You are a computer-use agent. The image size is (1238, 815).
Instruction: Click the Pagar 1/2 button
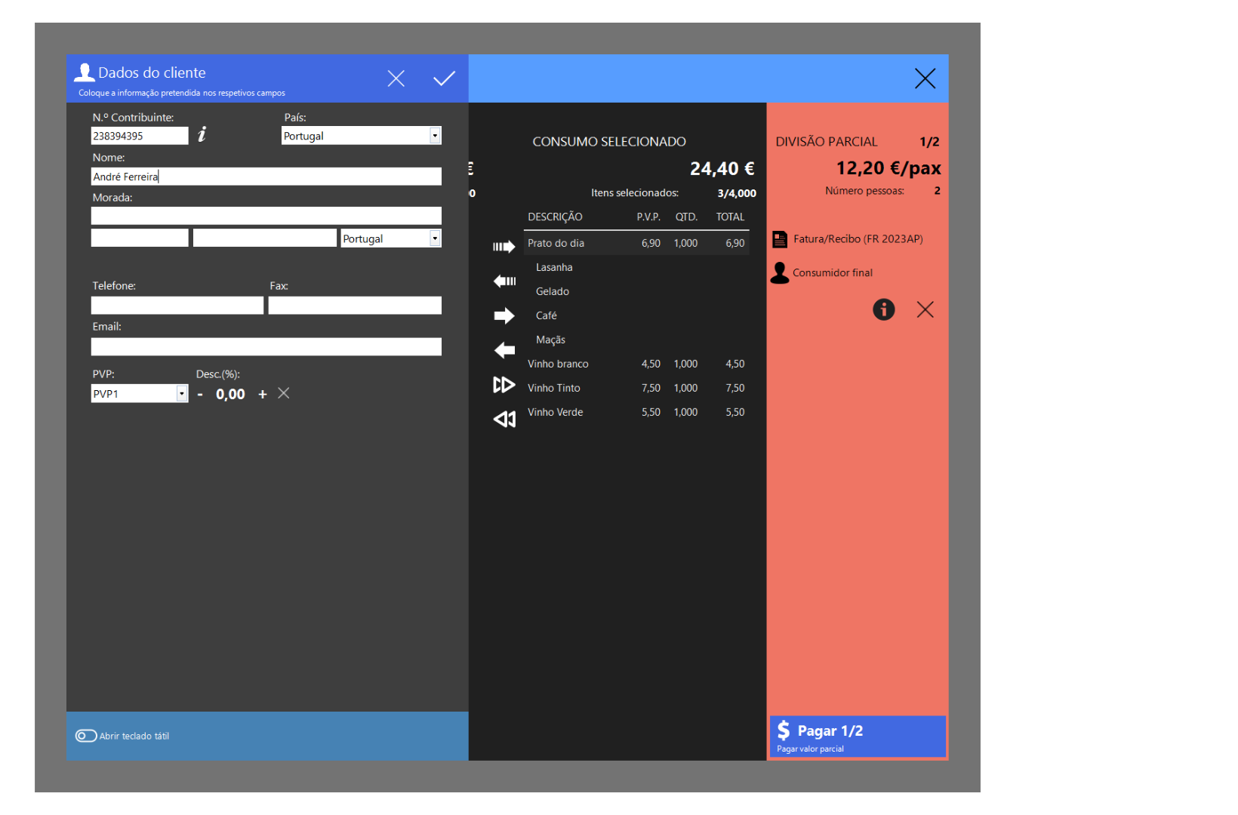point(857,737)
